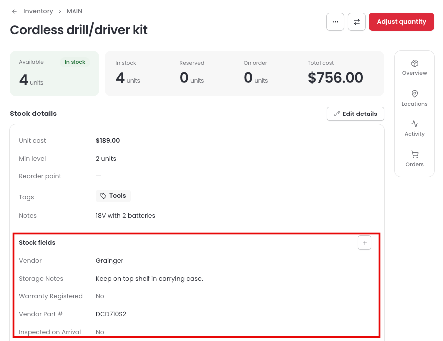Open the Locations sidebar section
Screen dimensions: 443x341
[415, 99]
